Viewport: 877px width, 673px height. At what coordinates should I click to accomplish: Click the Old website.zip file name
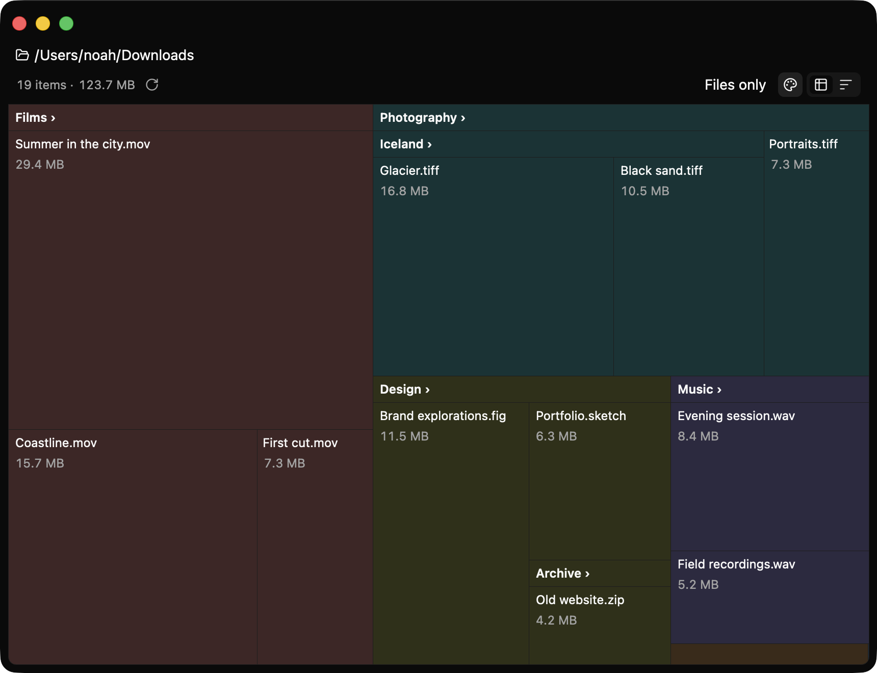click(580, 600)
